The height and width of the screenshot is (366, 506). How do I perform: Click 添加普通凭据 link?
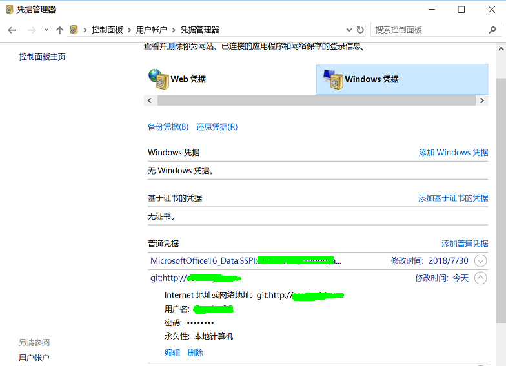tap(465, 244)
